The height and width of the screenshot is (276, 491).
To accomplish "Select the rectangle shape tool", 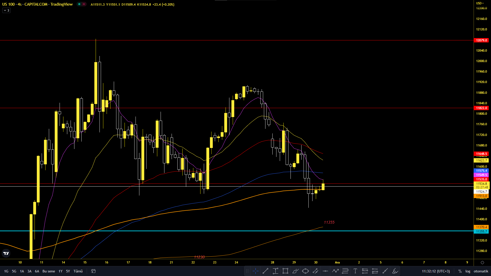I will pyautogui.click(x=285, y=271).
